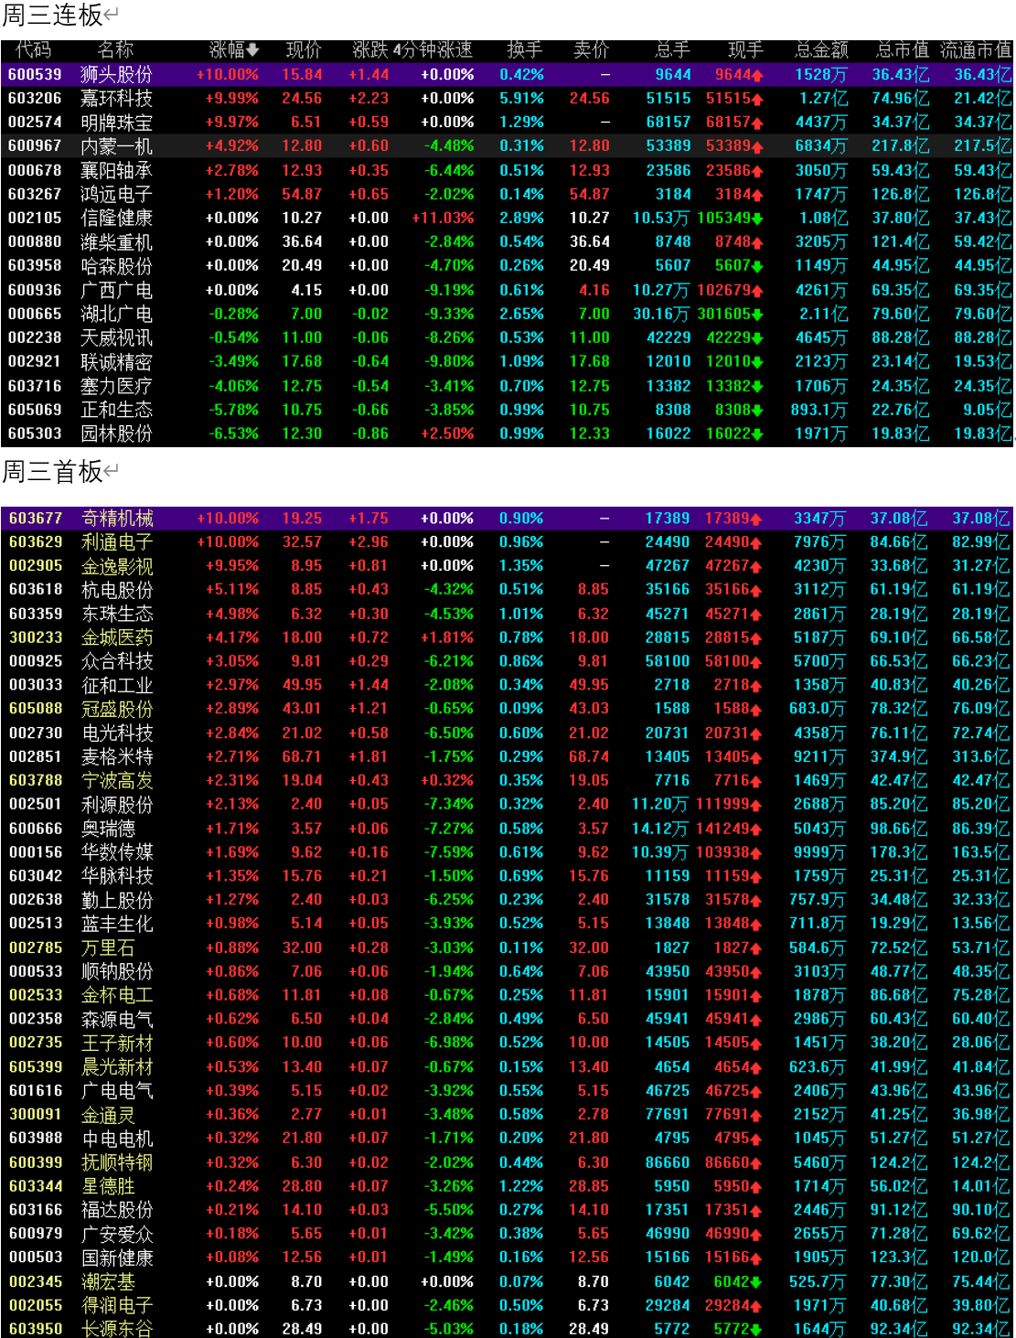Select the 内蒙一机 row
The height and width of the screenshot is (1338, 1016).
pos(508,146)
